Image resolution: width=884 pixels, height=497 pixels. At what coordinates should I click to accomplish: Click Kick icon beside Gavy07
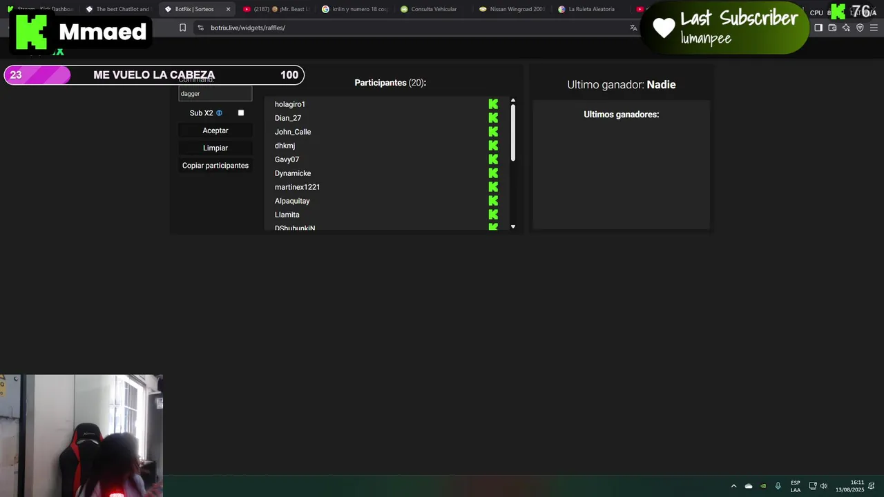[493, 159]
